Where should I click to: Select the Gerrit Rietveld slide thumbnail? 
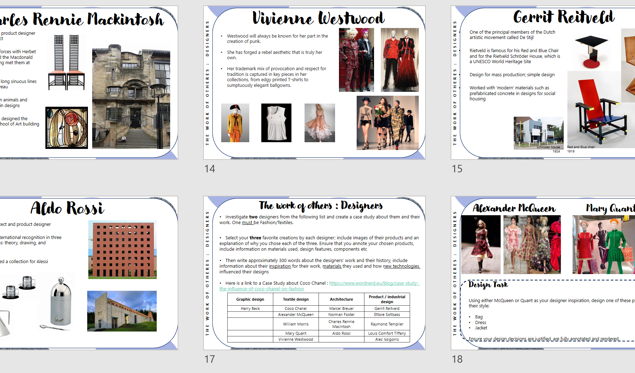point(543,83)
